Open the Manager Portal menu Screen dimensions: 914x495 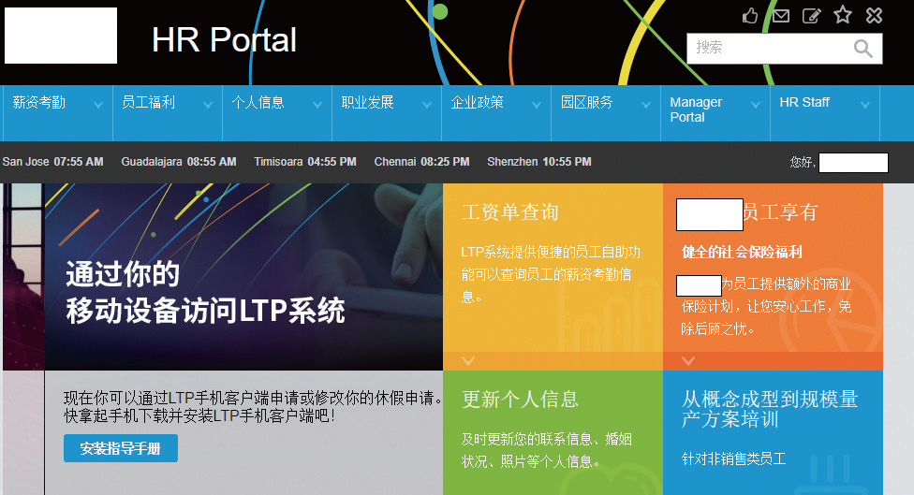pyautogui.click(x=696, y=109)
